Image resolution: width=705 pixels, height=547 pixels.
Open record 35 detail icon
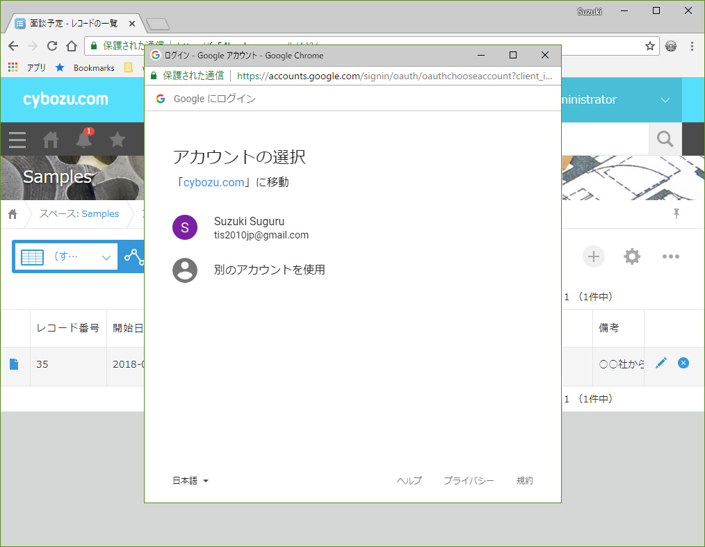pos(14,364)
